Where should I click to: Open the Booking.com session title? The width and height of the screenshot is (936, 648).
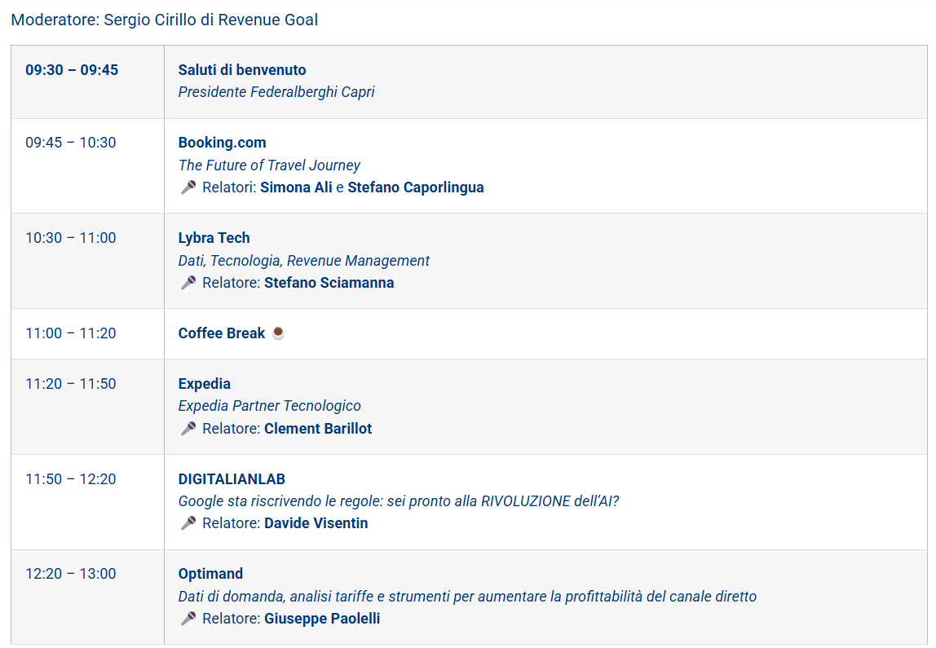pos(222,143)
